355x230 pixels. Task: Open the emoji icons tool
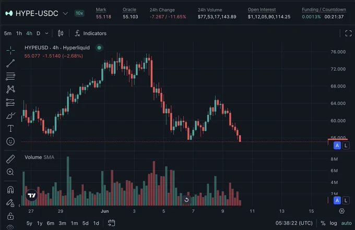tap(10, 141)
